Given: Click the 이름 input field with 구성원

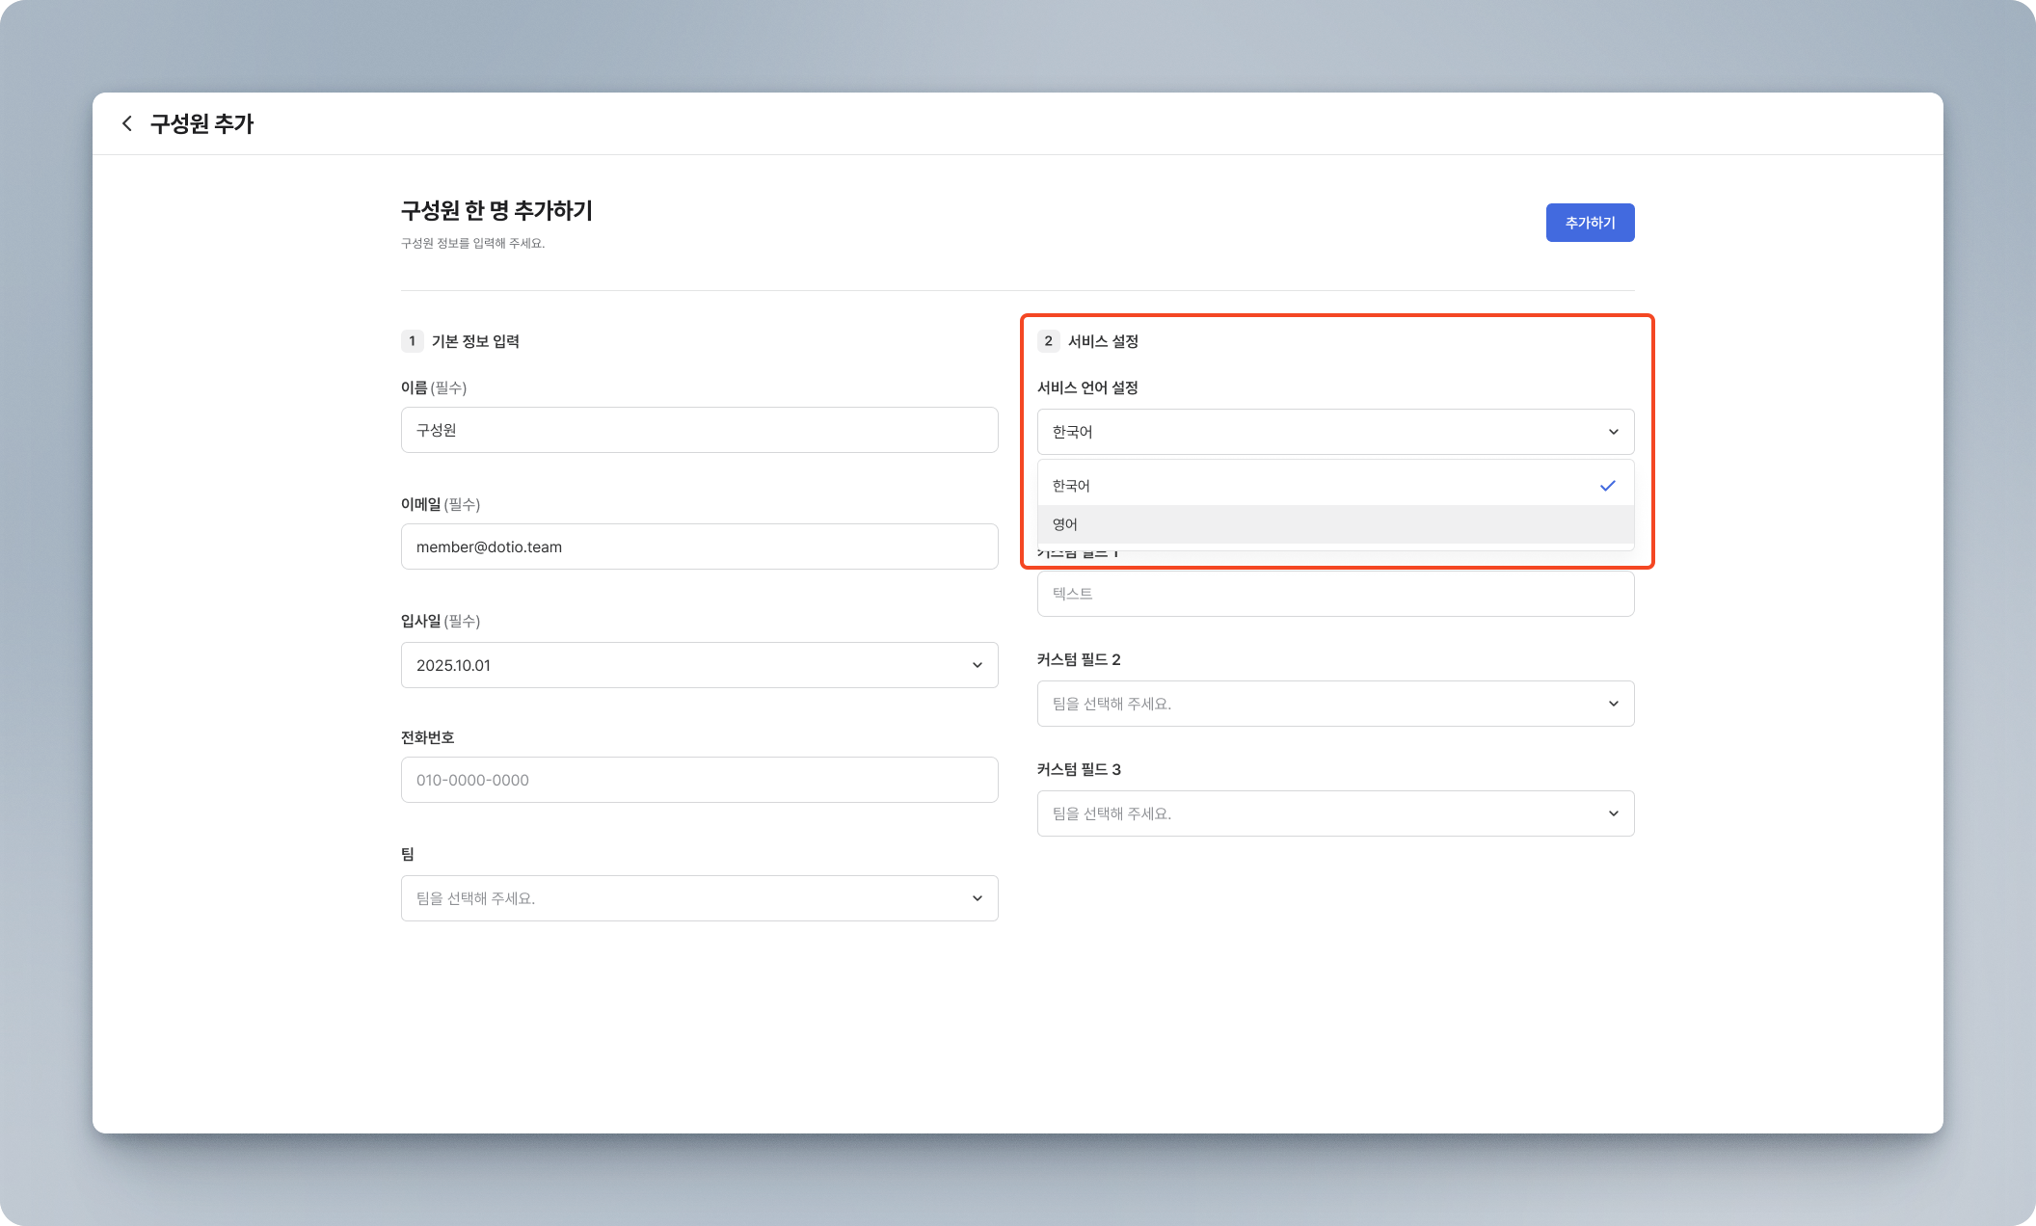Looking at the screenshot, I should coord(699,430).
